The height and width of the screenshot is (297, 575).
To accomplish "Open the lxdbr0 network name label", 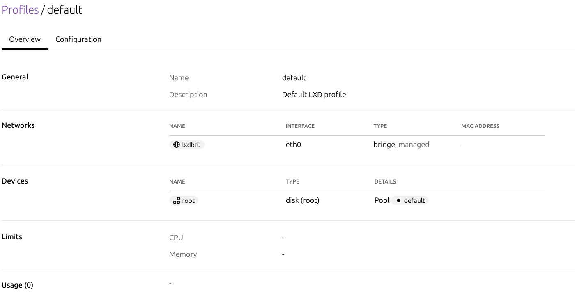I will (191, 145).
